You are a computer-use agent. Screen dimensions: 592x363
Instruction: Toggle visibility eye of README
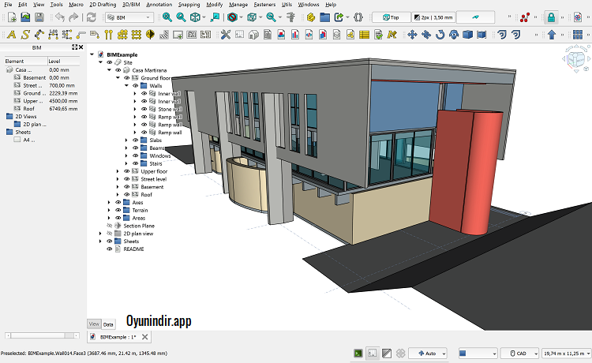point(110,249)
